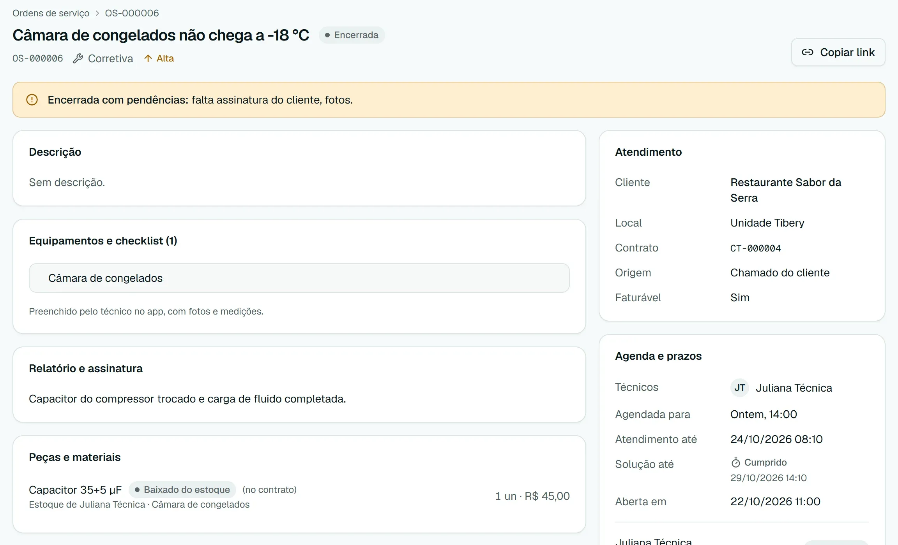Viewport: 898px width, 545px height.
Task: Click the Baixado do estoque badge
Action: [x=182, y=490]
